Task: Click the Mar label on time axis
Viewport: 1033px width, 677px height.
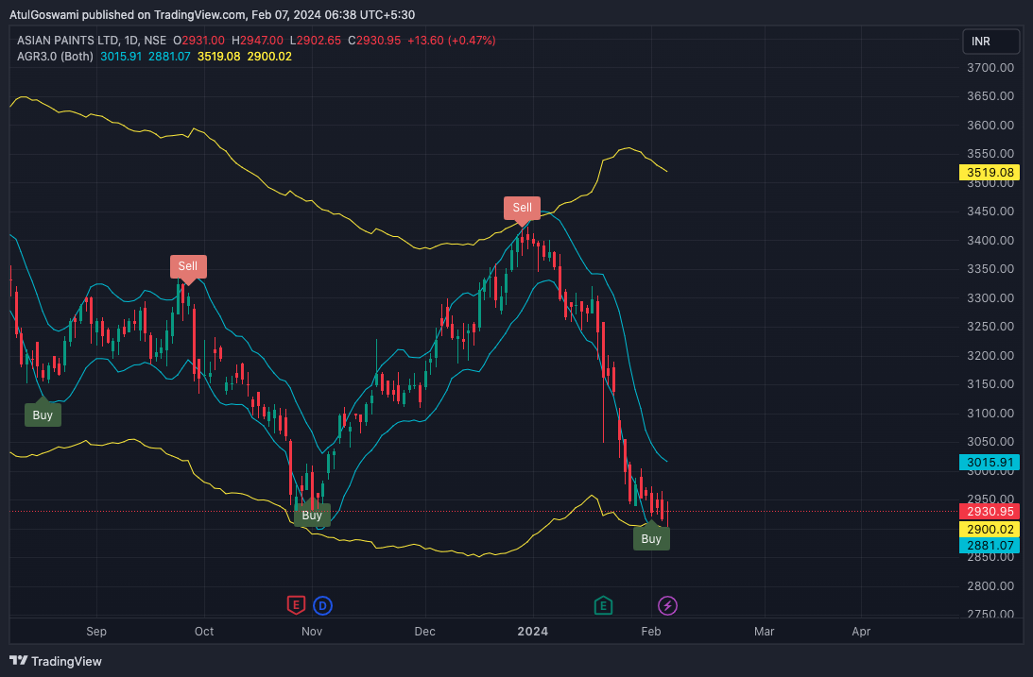Action: click(765, 631)
